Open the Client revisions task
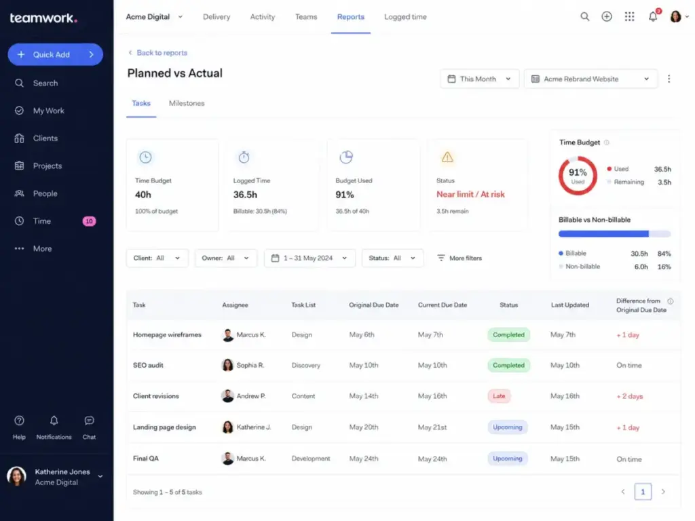This screenshot has width=695, height=521. [x=156, y=396]
